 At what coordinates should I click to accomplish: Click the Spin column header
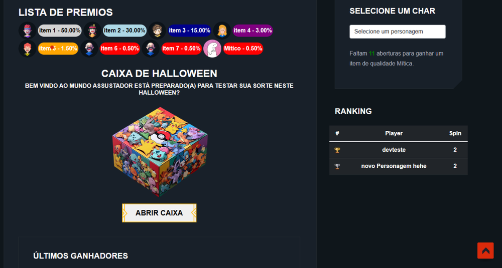(455, 134)
